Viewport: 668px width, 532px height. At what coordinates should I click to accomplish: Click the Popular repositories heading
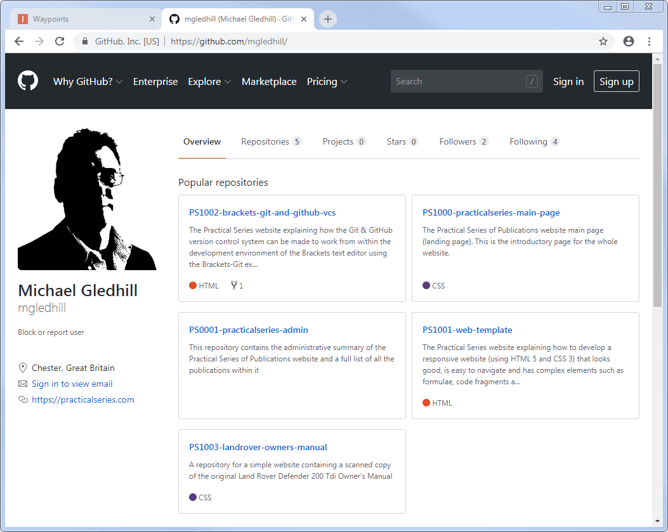223,183
